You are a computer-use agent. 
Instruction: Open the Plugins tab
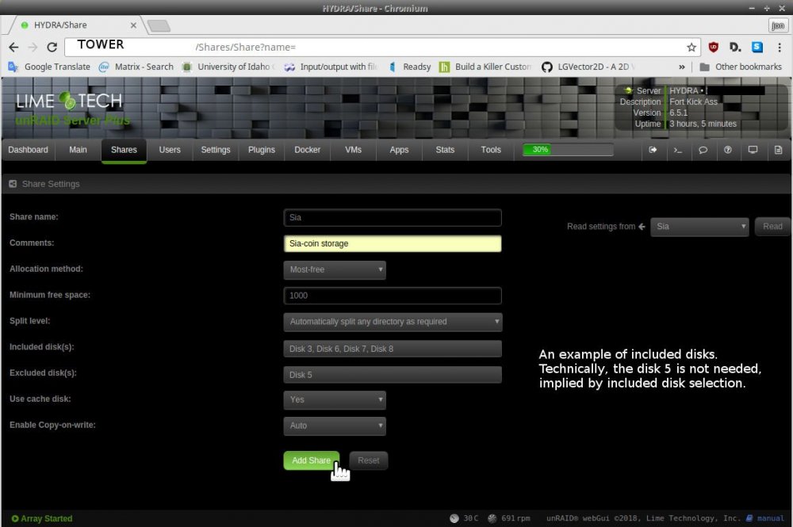tap(262, 150)
